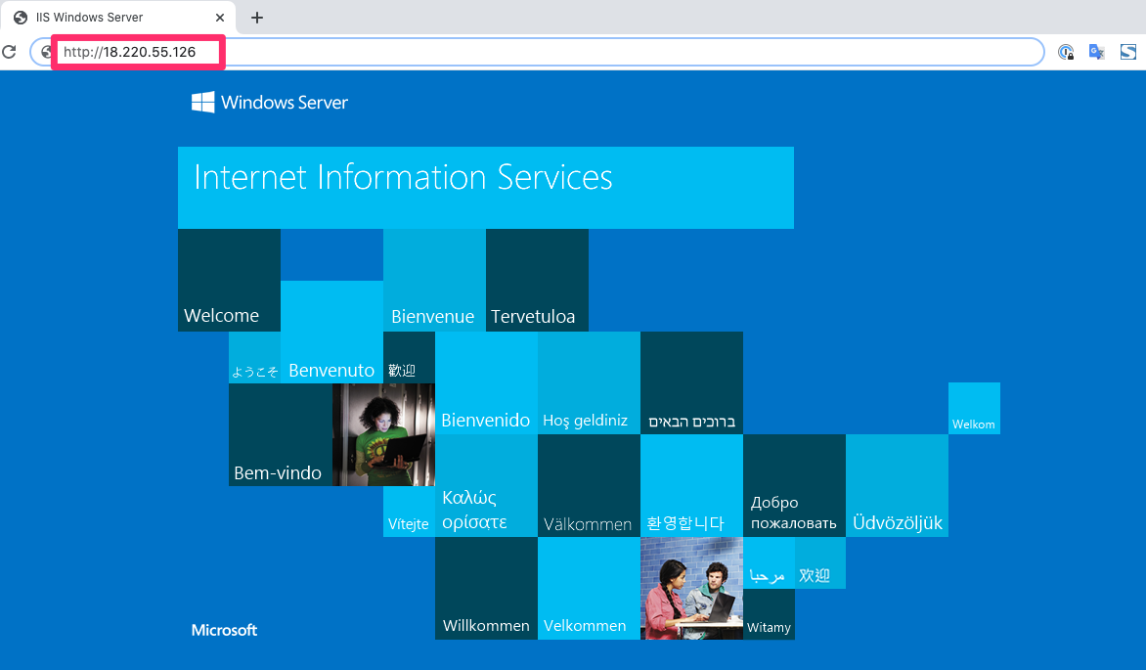Click the "Willkommen" tile
1146x670 pixels.
click(486, 588)
